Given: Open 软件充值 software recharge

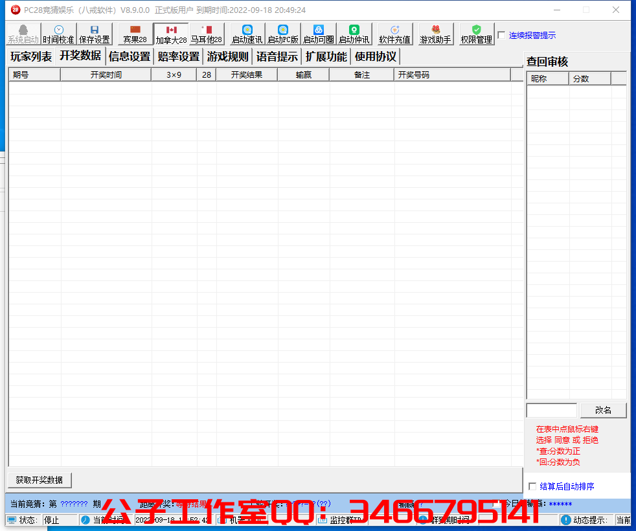Looking at the screenshot, I should pyautogui.click(x=394, y=34).
